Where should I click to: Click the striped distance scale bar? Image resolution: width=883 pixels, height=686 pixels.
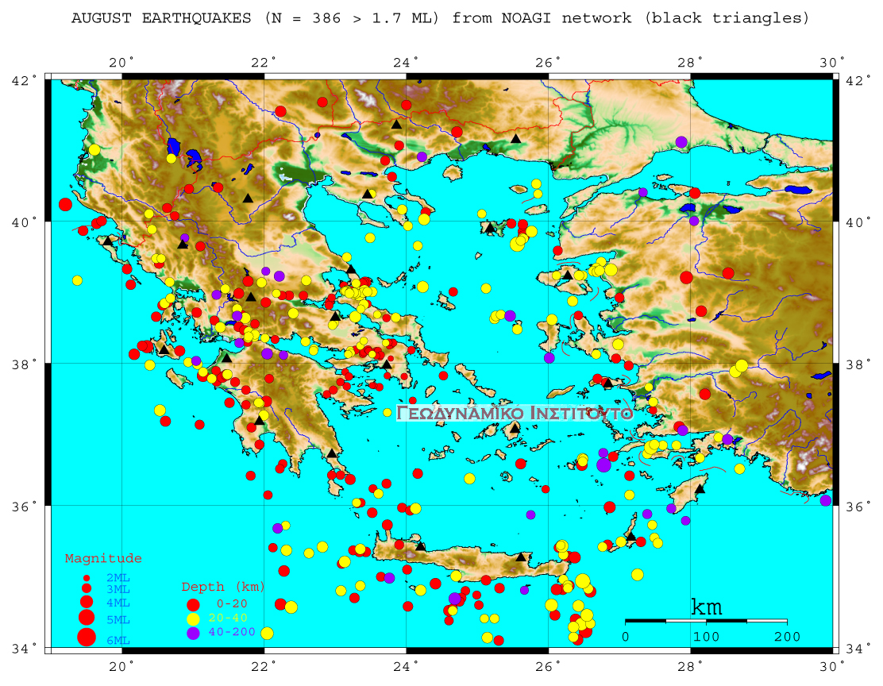[x=706, y=621]
